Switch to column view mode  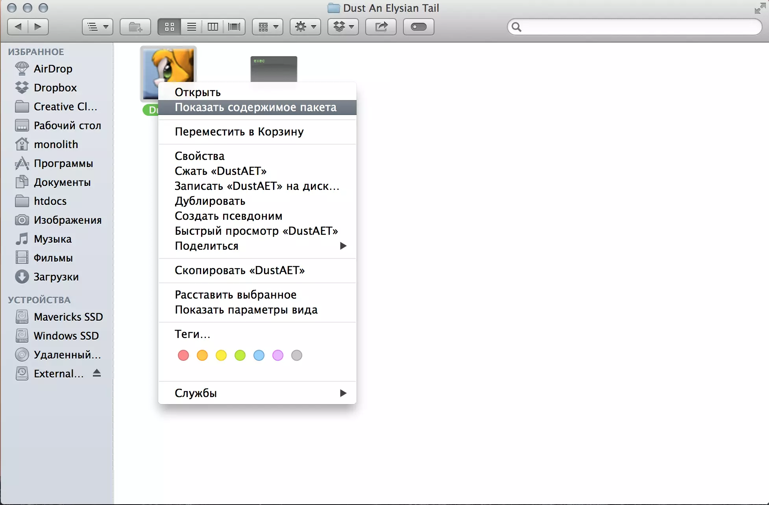[x=213, y=27]
